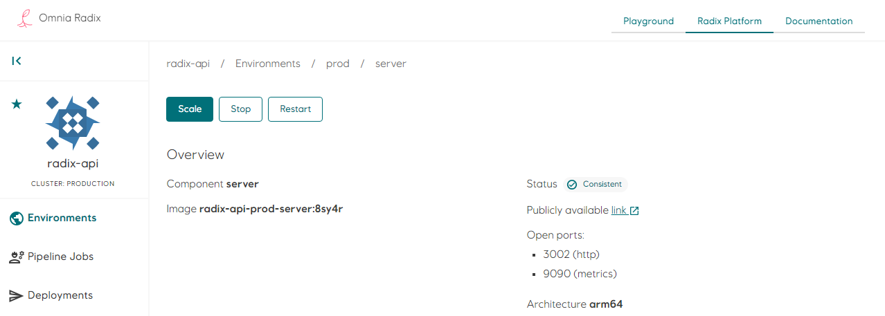Click the Deployments paper plane icon
The width and height of the screenshot is (885, 316).
(17, 296)
